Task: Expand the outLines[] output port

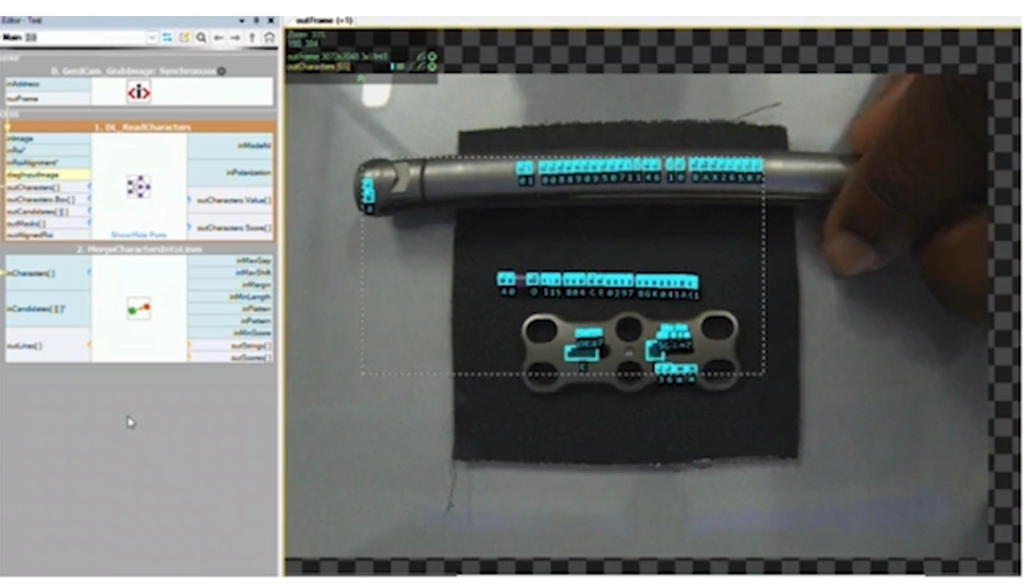Action: (x=90, y=345)
